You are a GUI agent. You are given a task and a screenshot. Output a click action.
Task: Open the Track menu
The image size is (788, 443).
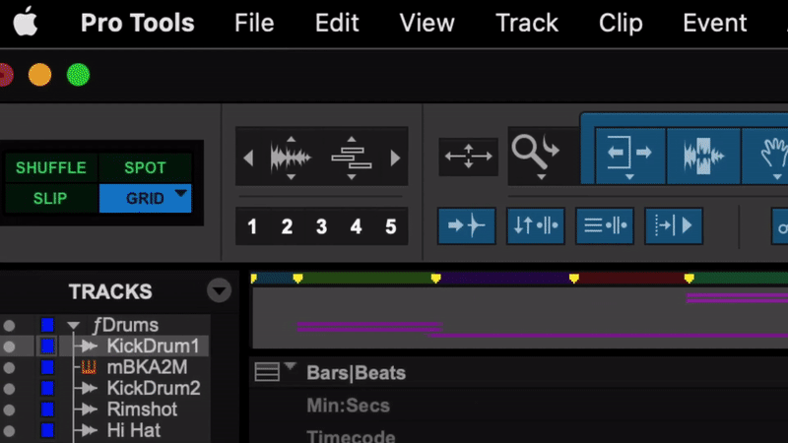pos(527,23)
